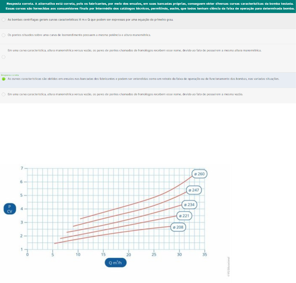The width and height of the screenshot is (296, 283).
Task: Click the ø 208 curve label
Action: click(178, 227)
